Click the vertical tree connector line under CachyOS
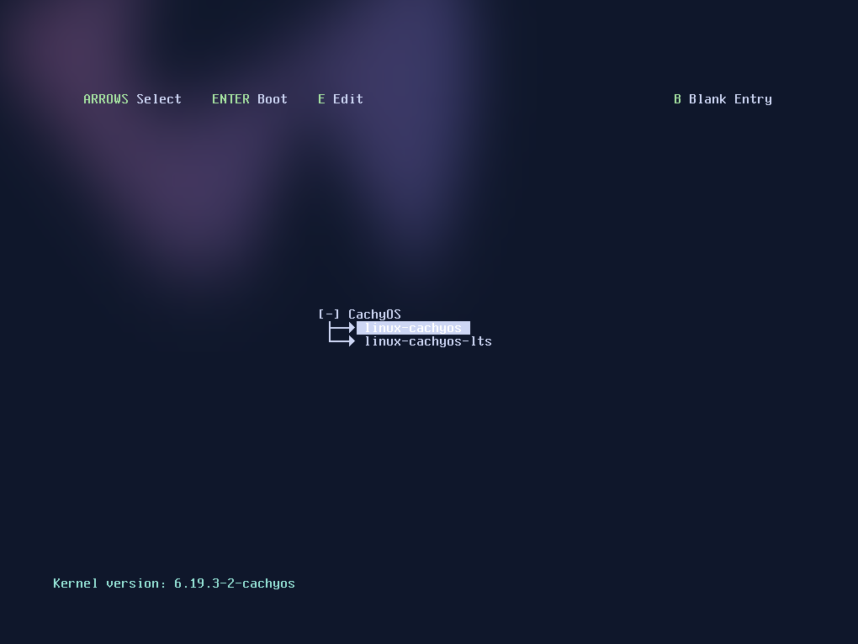This screenshot has width=858, height=644. [x=331, y=334]
